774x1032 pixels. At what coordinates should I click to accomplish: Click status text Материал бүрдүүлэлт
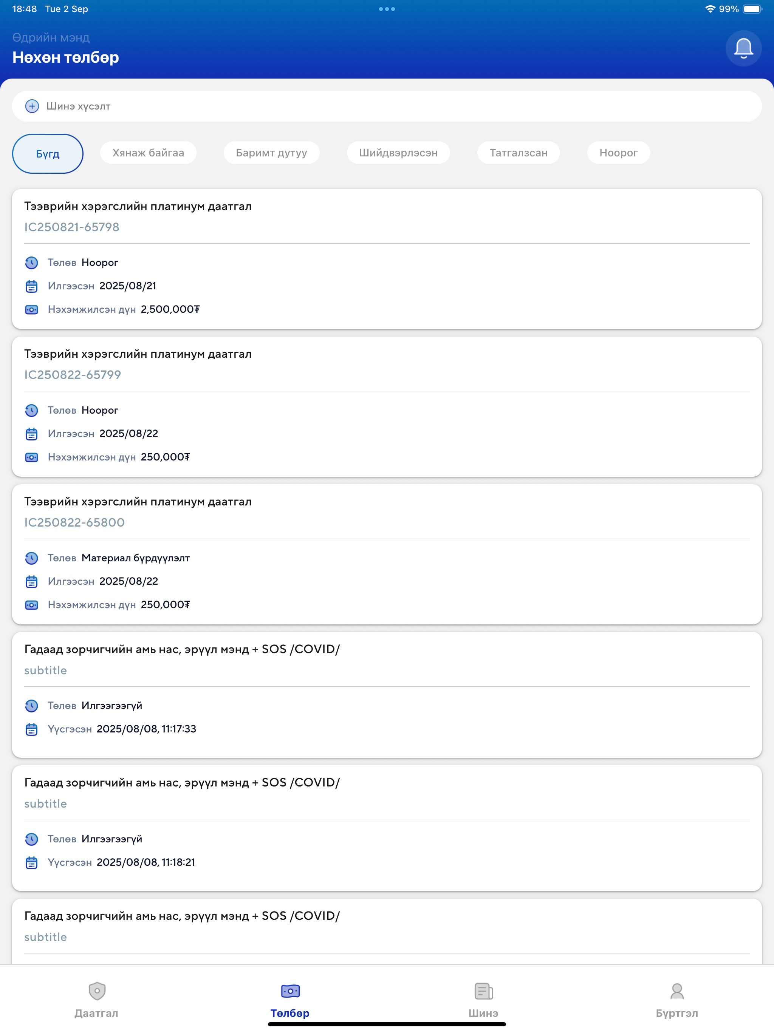click(x=135, y=558)
